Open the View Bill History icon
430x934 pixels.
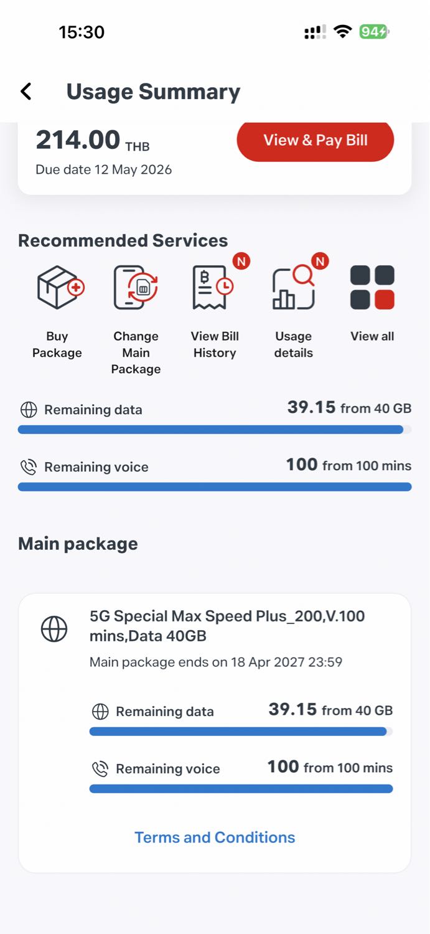pos(213,288)
